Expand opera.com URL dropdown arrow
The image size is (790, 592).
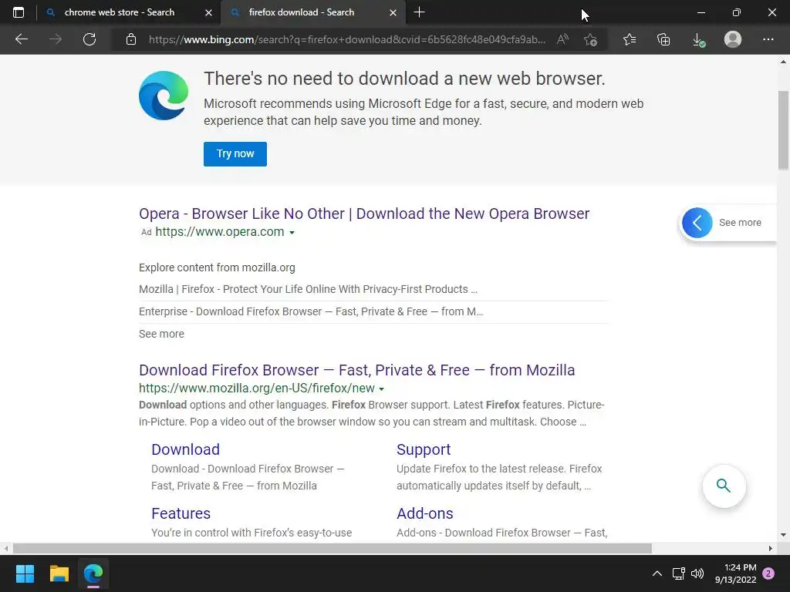[x=292, y=233]
